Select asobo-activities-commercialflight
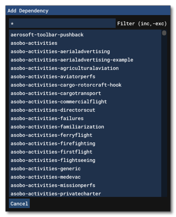Viewport: 176px width, 217px height. [59, 102]
